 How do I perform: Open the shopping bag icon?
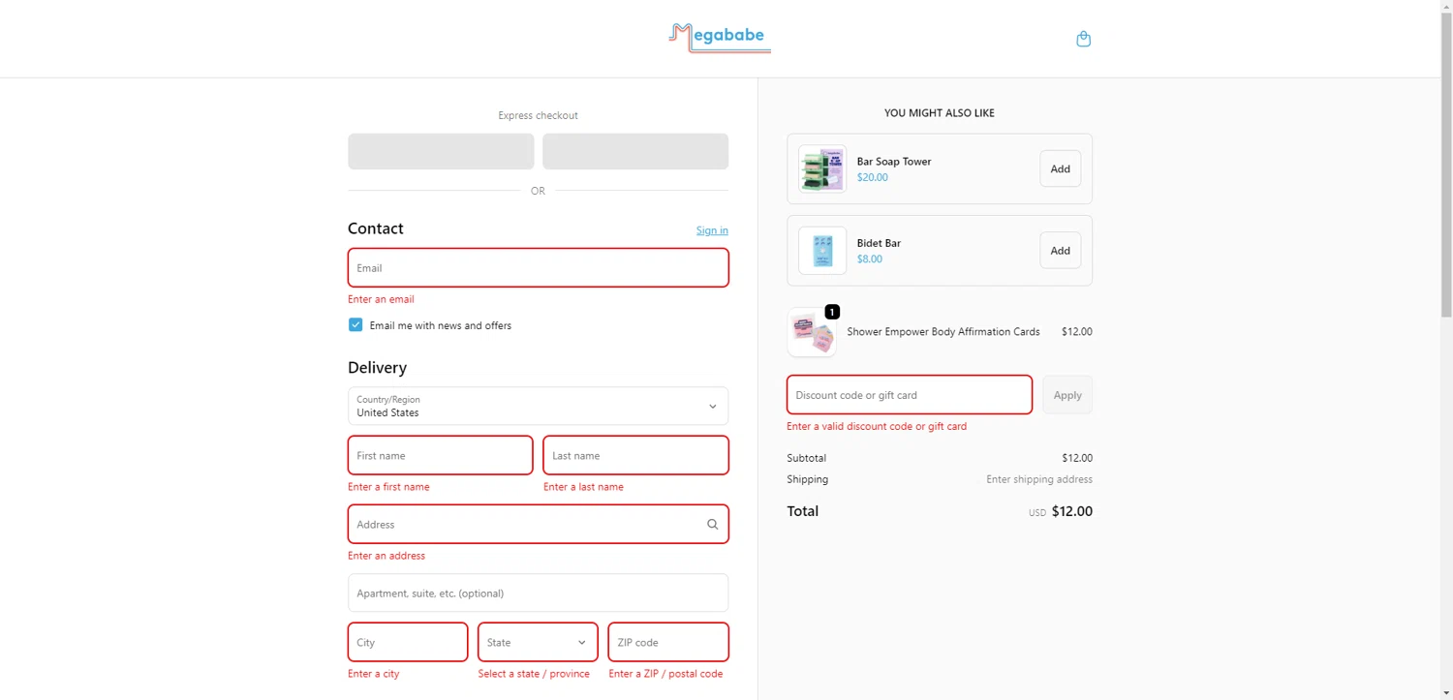1083,39
